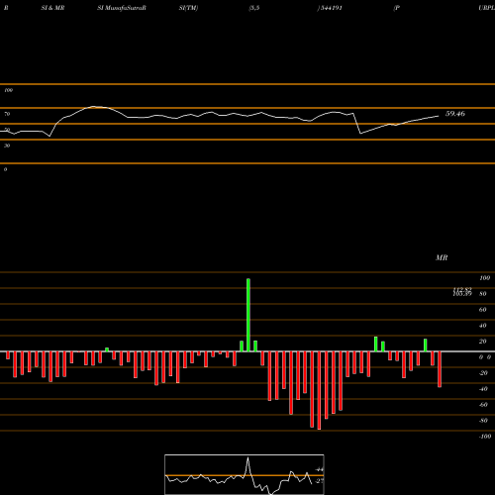This screenshot has width=495, height=495.
Task: Select the final red bar of MR histogram
Action: (440, 369)
